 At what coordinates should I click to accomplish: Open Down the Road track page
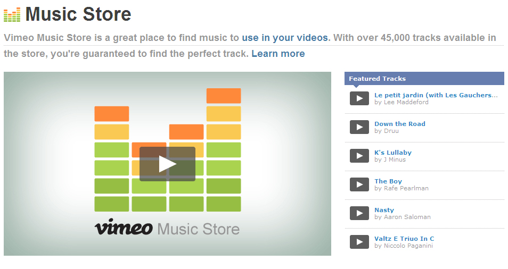coord(400,124)
